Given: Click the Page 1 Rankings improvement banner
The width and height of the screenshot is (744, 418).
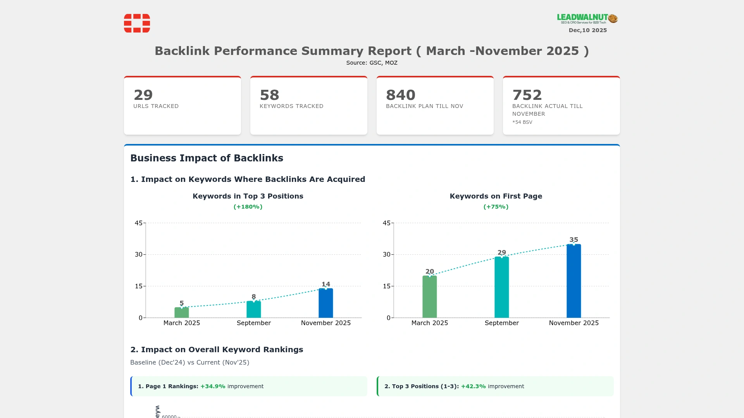Looking at the screenshot, I should point(249,386).
